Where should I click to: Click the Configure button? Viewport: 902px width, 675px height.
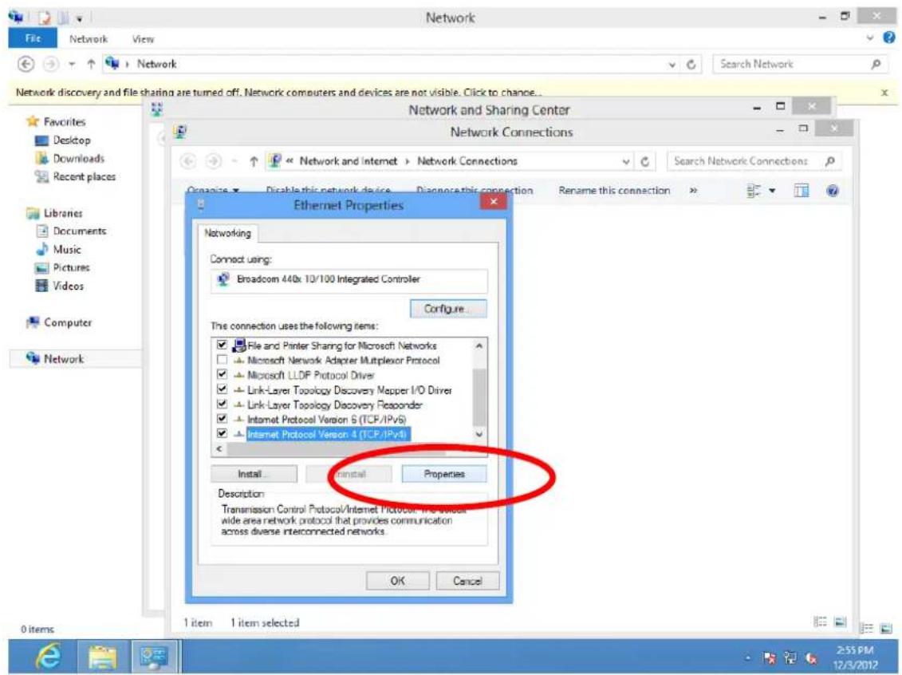(x=448, y=309)
